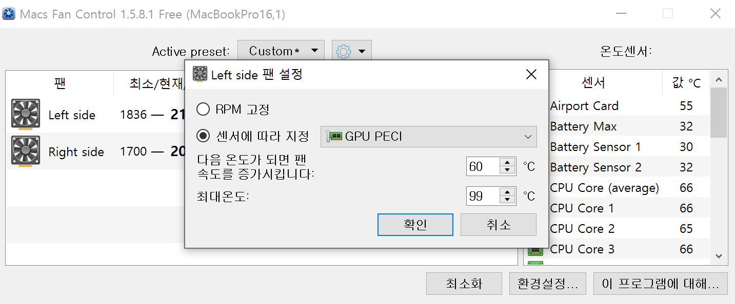Click the sensor list scrollbar up arrow

(x=719, y=80)
